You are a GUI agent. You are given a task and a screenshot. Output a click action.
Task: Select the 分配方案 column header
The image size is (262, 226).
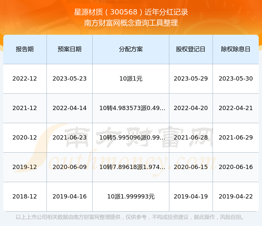[131, 49]
